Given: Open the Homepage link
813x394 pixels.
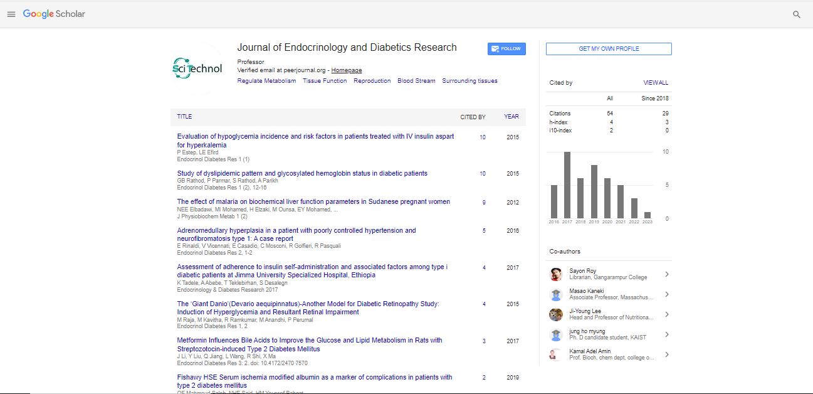Looking at the screenshot, I should point(347,70).
